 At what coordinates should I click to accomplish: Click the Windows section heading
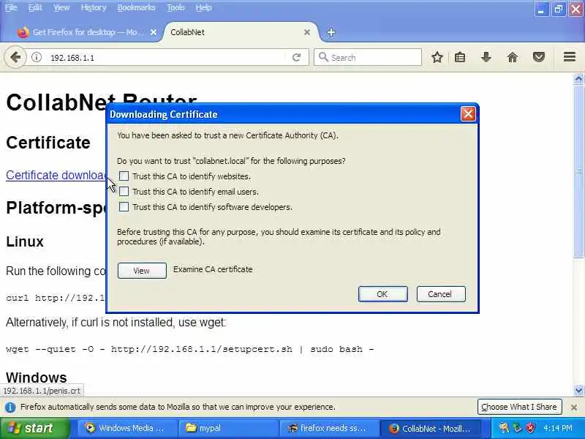click(37, 378)
